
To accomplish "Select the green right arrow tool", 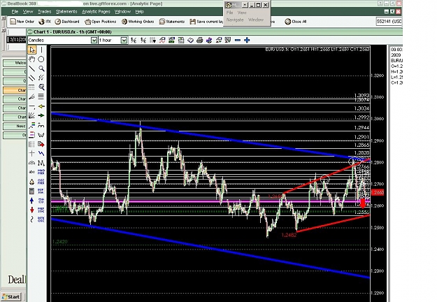I will 41,115.
